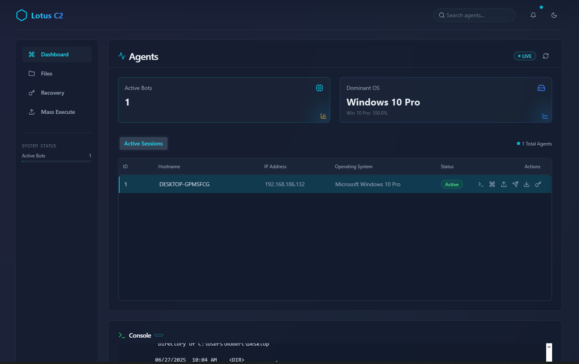Screen dimensions: 579x364
Task: Click the Status column header
Action: pyautogui.click(x=447, y=167)
